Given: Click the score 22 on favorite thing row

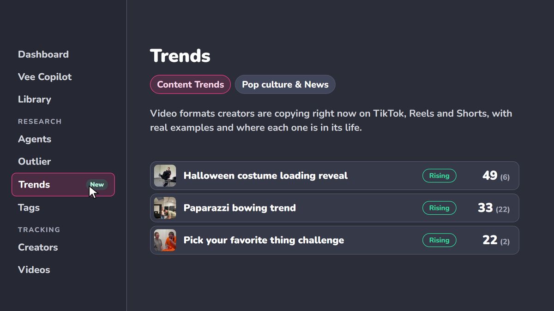Looking at the screenshot, I should [490, 240].
